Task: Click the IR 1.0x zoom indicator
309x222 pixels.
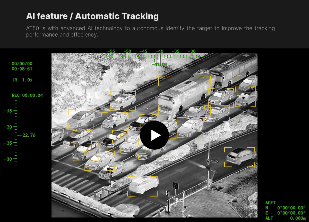Action: [x=22, y=80]
